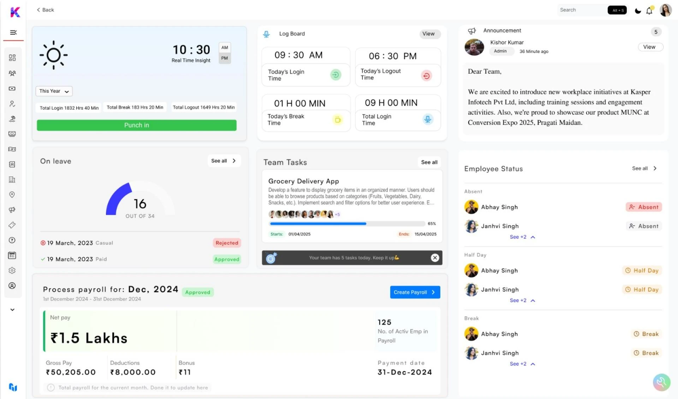
Task: Click inside the Search field
Action: tap(583, 10)
